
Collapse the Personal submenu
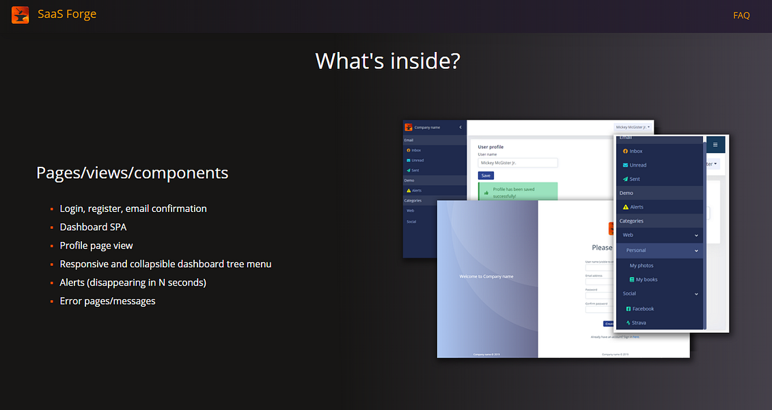[695, 250]
